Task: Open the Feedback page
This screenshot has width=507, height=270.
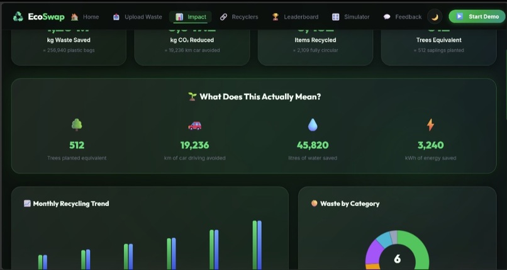Action: click(x=402, y=17)
